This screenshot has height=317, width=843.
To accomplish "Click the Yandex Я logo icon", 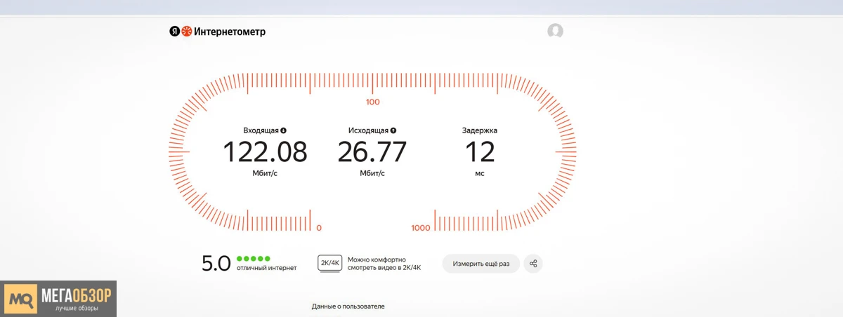I will coord(175,32).
